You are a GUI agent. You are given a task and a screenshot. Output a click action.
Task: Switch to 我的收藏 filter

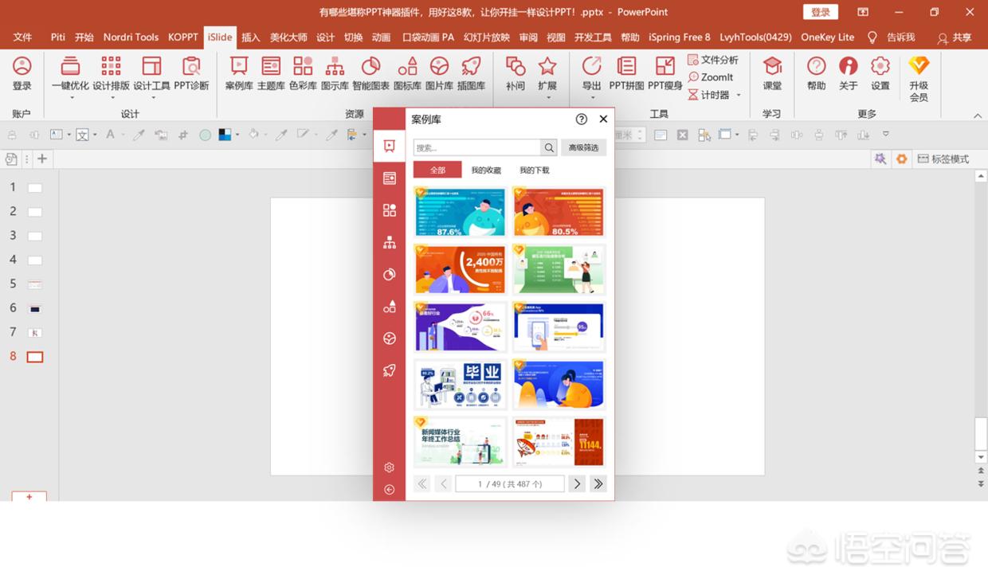(486, 170)
